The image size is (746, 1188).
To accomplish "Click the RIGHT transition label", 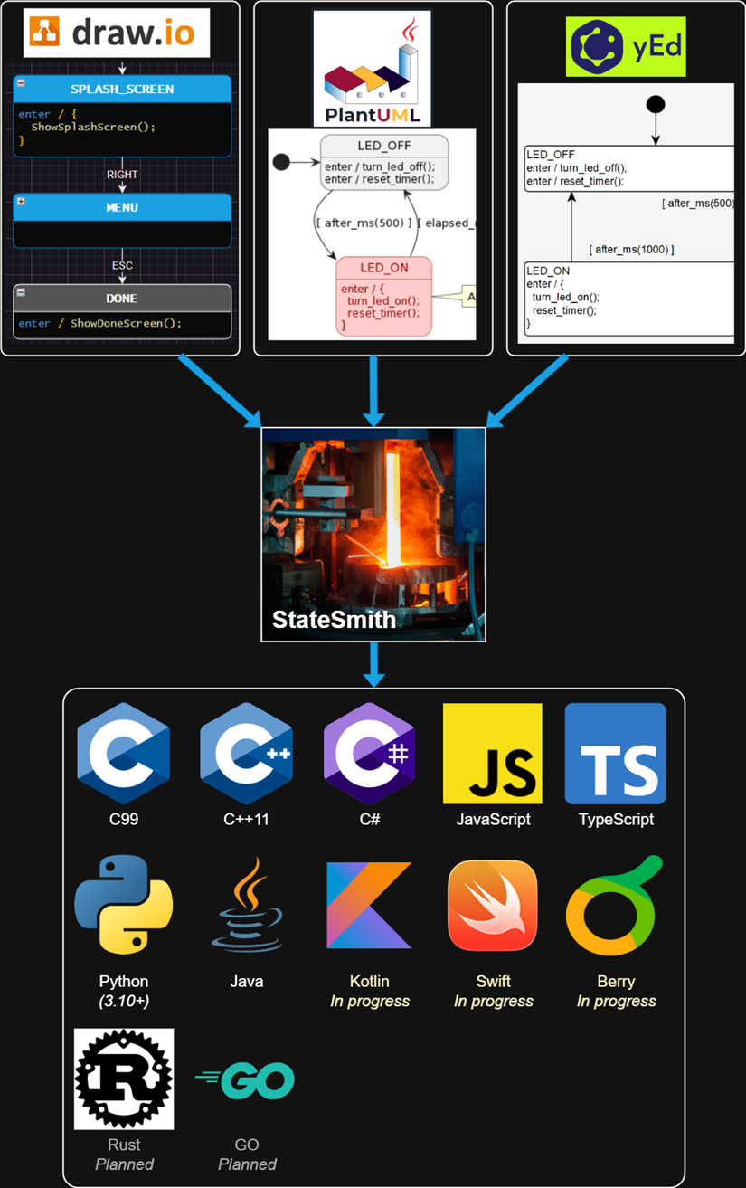I will tap(122, 175).
